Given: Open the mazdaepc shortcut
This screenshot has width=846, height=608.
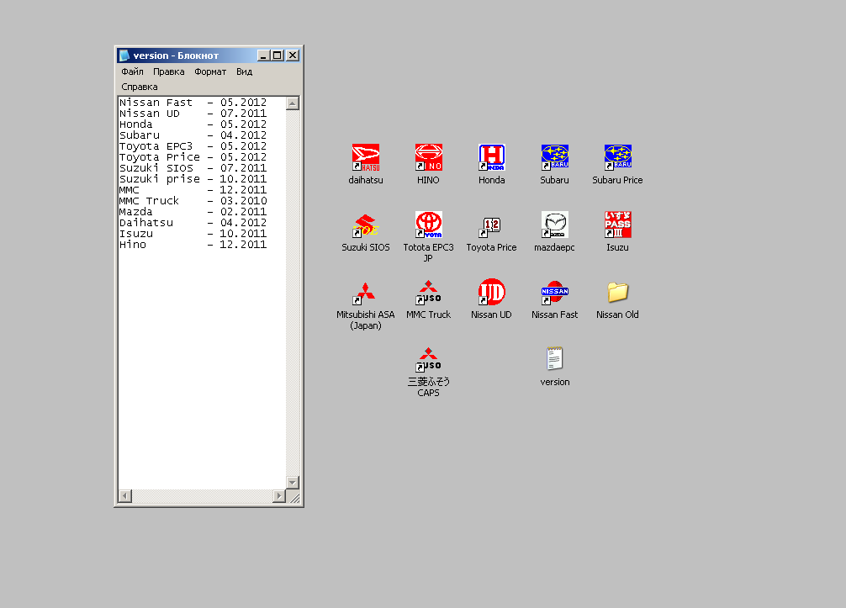Looking at the screenshot, I should click(x=554, y=225).
